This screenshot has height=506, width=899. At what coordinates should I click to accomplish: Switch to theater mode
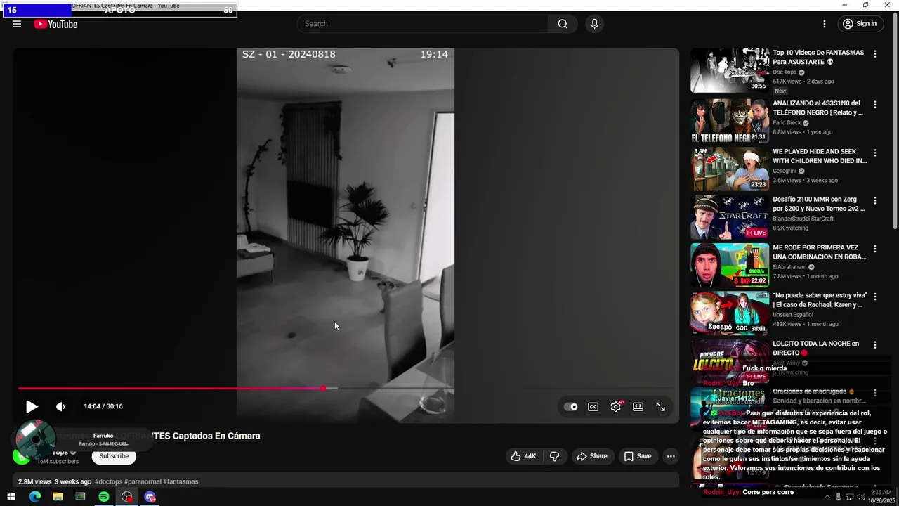(638, 406)
